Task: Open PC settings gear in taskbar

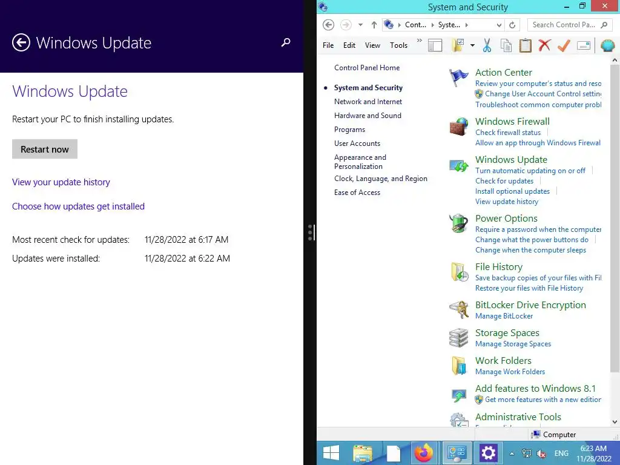Action: pos(489,453)
